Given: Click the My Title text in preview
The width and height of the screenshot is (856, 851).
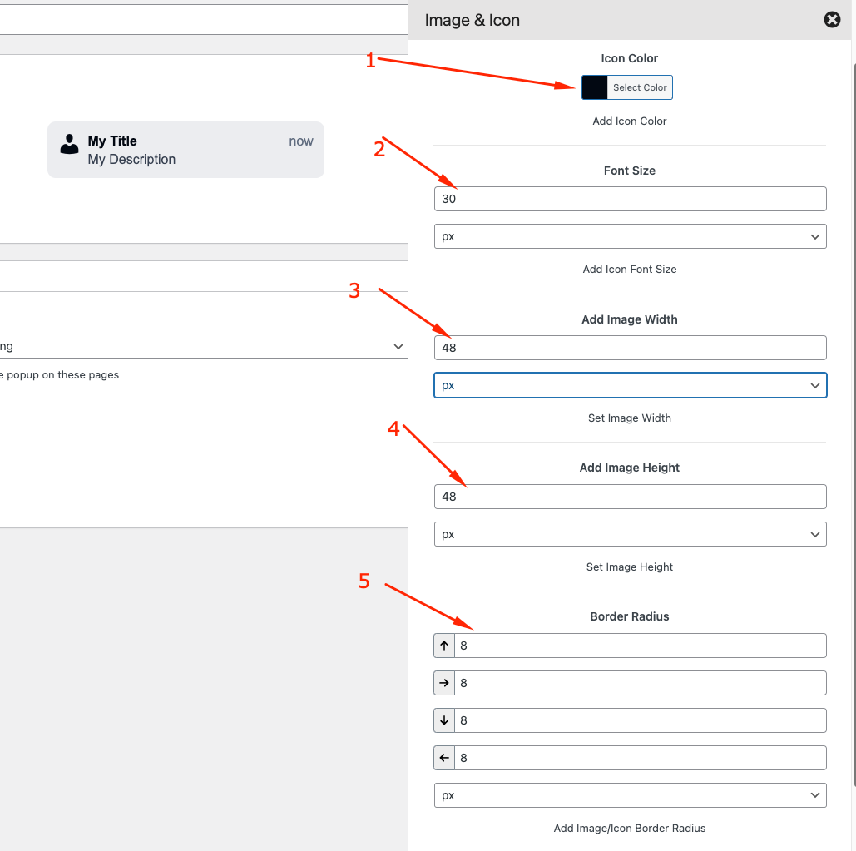Looking at the screenshot, I should pos(112,141).
